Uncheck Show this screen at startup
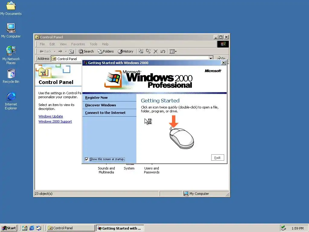Viewport: 309px width, 232px height. (x=87, y=159)
